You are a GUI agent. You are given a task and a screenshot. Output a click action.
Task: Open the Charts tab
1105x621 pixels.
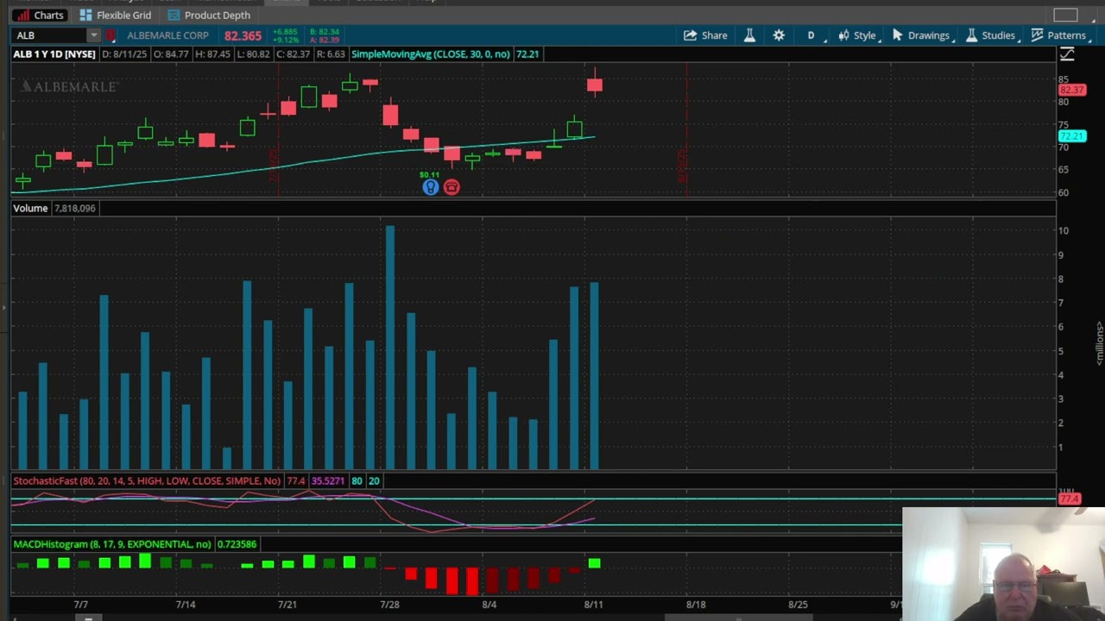pyautogui.click(x=40, y=15)
